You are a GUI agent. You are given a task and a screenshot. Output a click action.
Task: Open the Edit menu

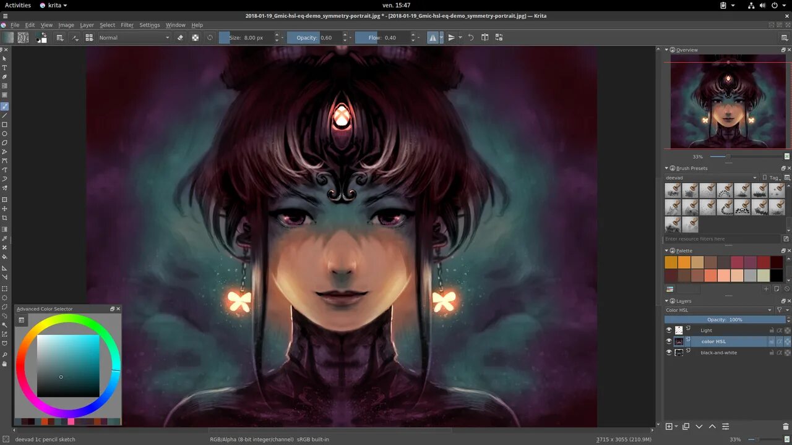[x=30, y=25]
